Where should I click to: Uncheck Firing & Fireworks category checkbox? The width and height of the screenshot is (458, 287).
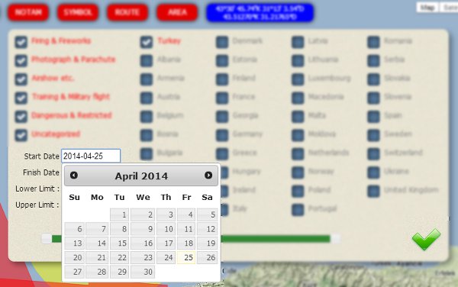point(21,42)
